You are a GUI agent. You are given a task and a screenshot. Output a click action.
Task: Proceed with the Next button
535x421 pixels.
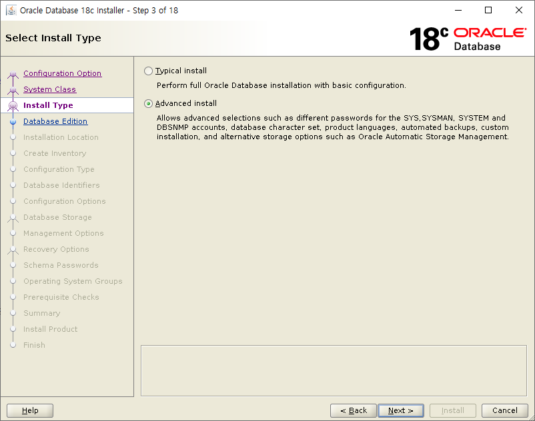pos(401,410)
